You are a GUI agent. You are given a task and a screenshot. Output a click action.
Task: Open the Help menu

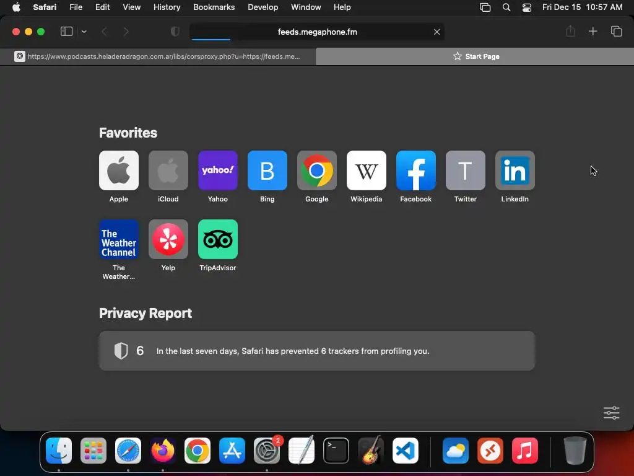tap(342, 7)
